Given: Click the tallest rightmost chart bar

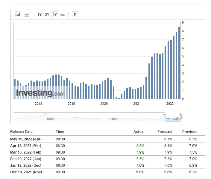Looking at the screenshot, I should 179,63.
